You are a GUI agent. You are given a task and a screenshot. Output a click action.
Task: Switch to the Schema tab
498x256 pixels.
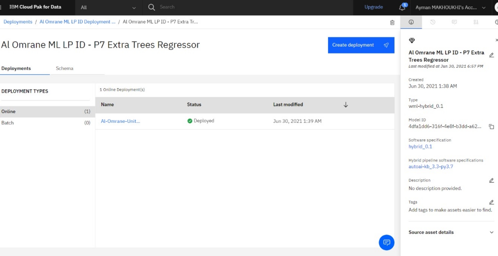tap(65, 68)
